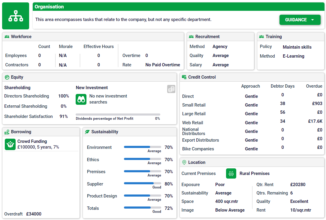Open the Training panel header
This screenshot has width=326, height=220.
click(291, 37)
